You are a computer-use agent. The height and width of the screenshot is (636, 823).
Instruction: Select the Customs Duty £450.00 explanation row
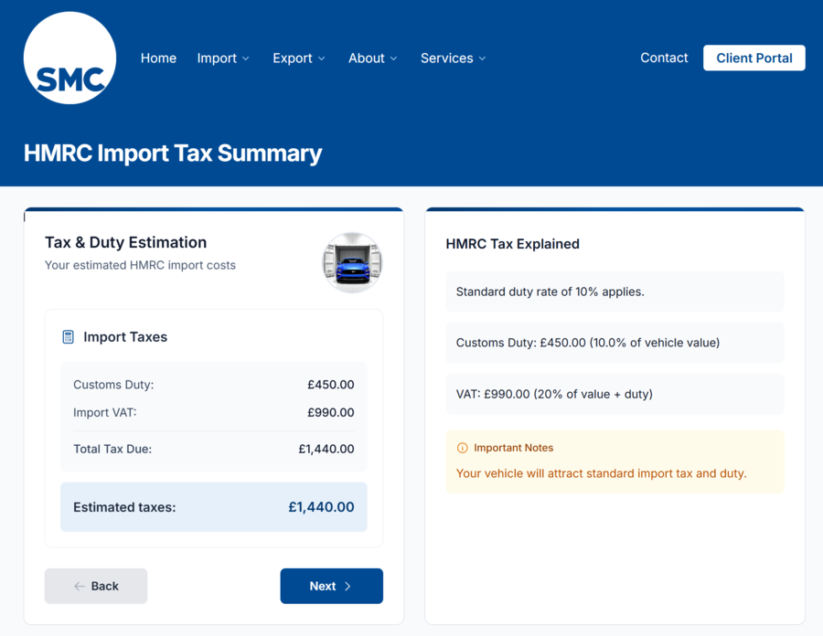615,343
